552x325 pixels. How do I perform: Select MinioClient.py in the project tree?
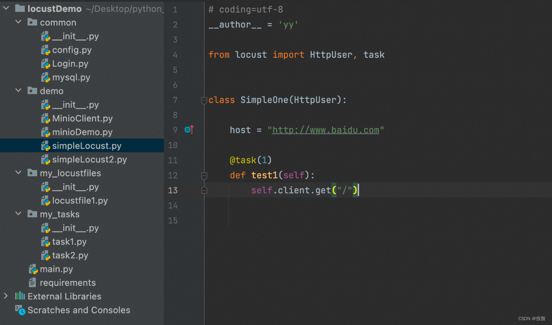pos(82,118)
